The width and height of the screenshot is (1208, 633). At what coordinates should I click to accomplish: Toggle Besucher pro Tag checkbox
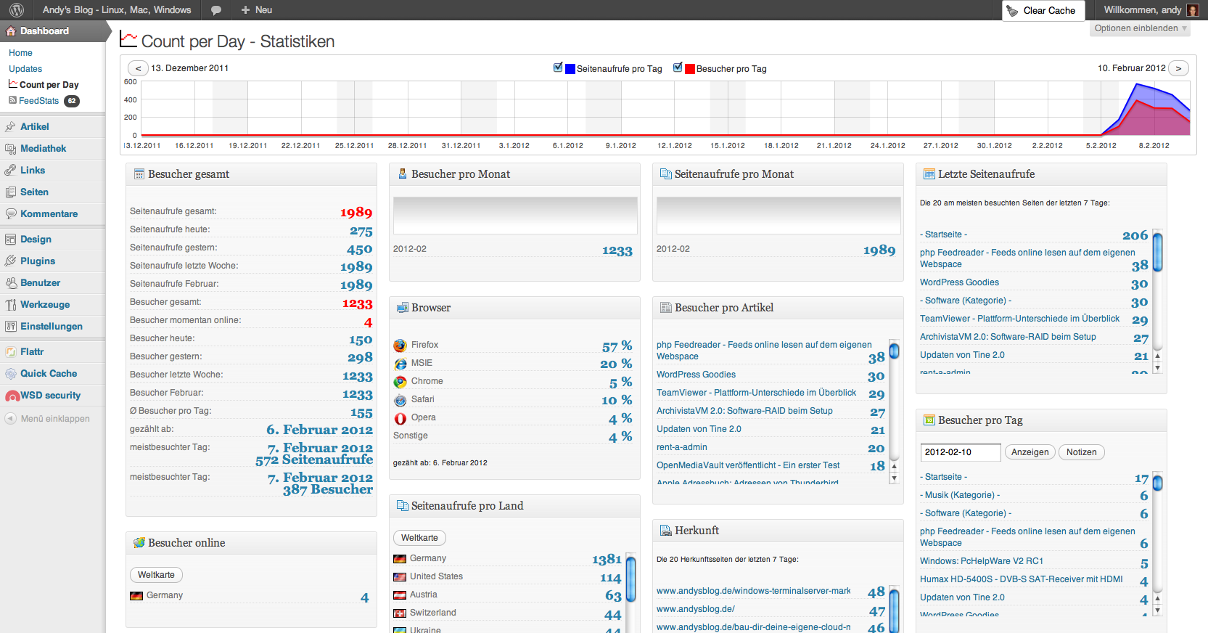pos(678,68)
